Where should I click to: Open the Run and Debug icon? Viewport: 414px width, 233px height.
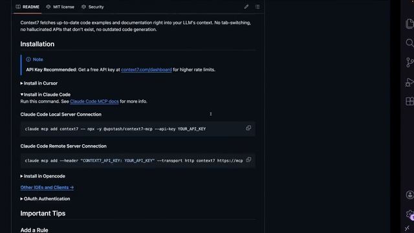coord(409,82)
